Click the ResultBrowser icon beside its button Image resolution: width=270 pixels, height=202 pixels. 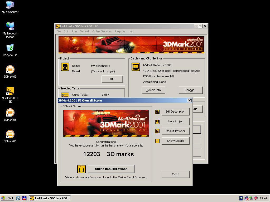(x=157, y=131)
